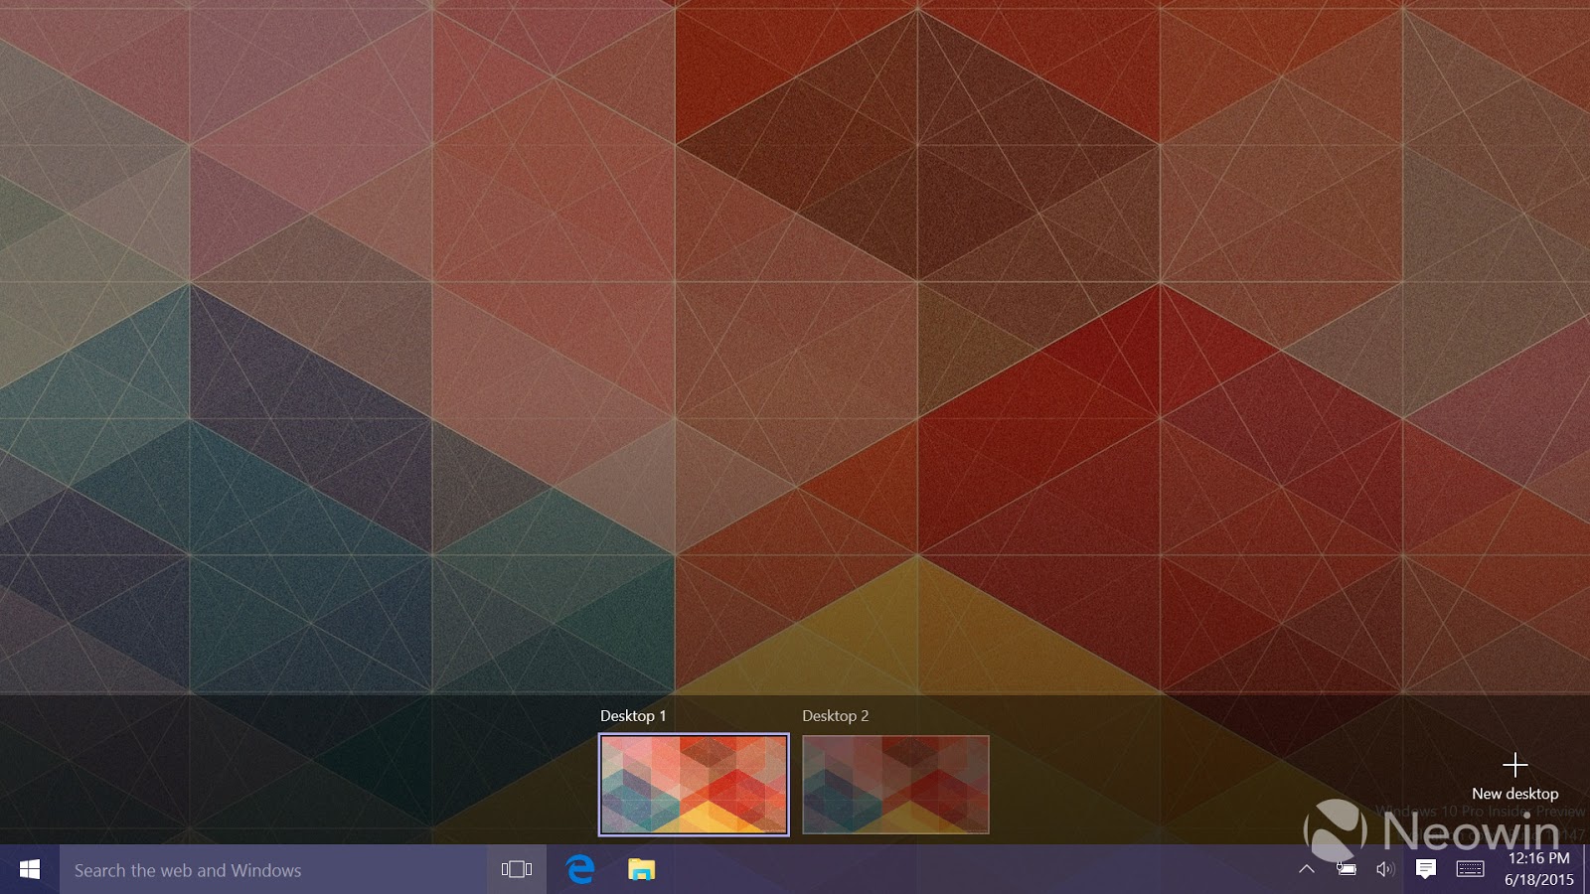Screen dimensions: 1590x894
Task: Click the Desktop 1 label
Action: 633,716
